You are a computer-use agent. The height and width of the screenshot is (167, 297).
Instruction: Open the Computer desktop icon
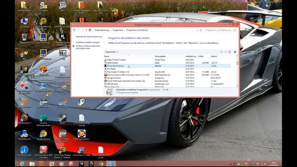coord(25,22)
